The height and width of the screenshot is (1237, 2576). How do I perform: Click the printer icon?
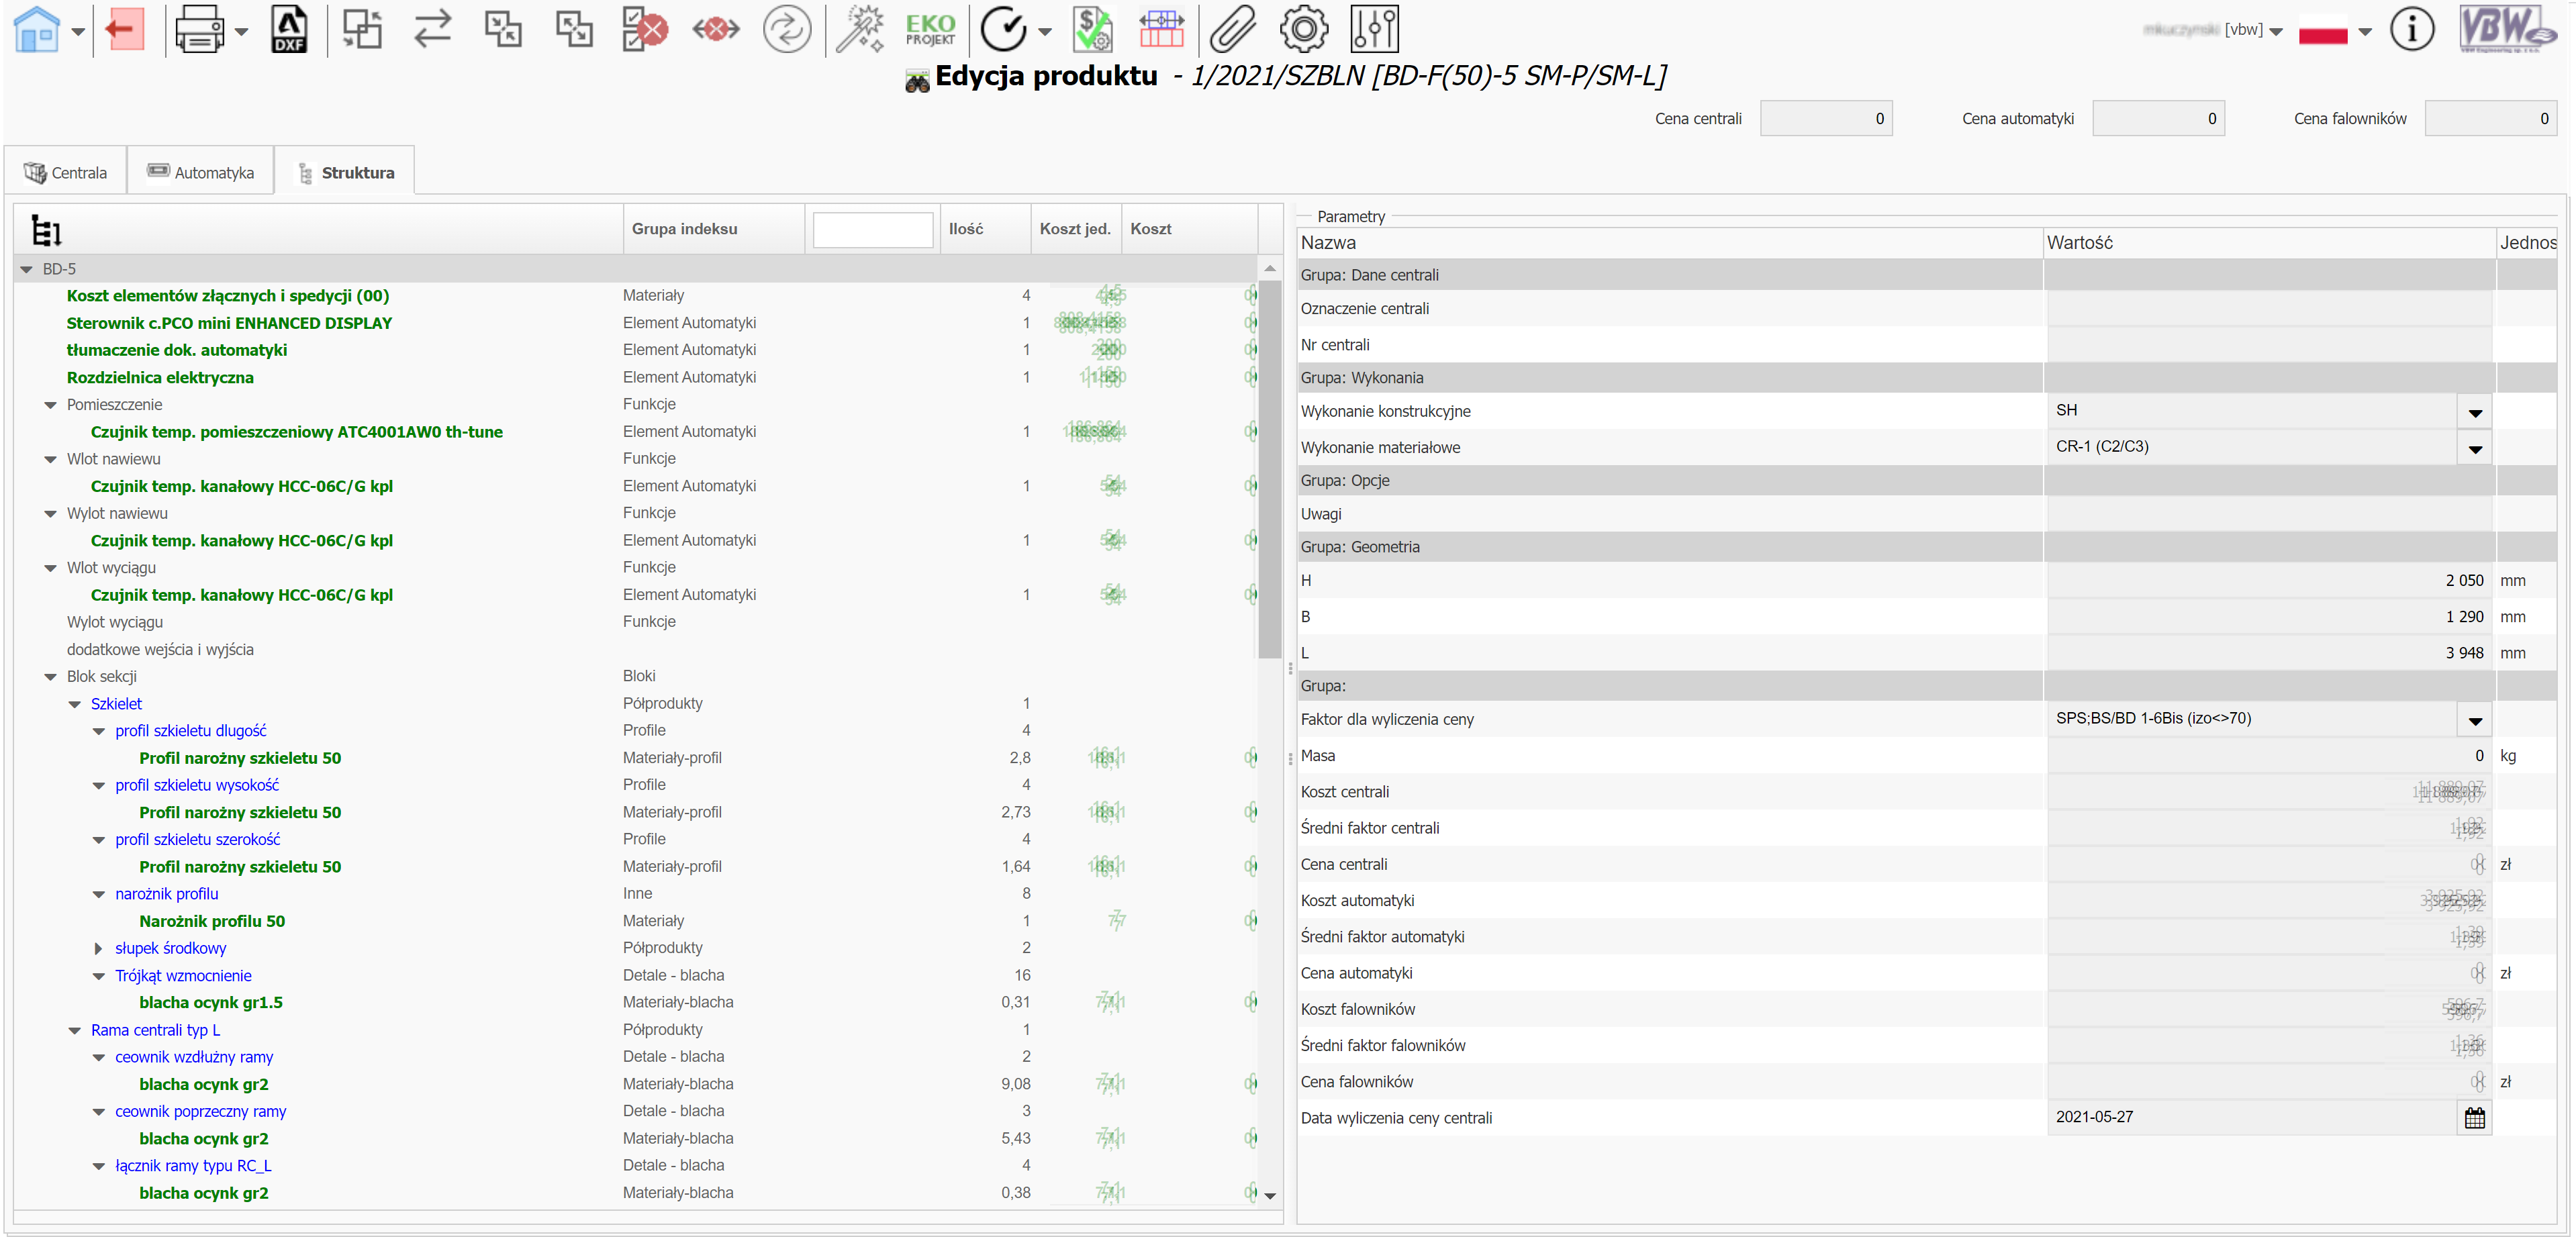pos(199,30)
